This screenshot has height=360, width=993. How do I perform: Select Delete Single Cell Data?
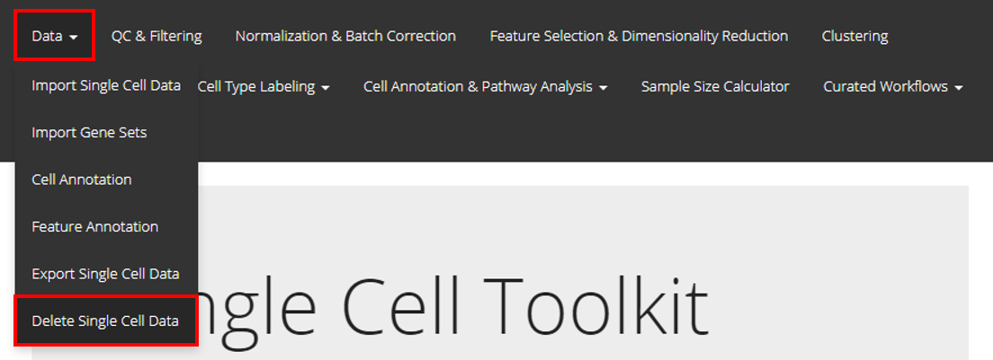point(105,320)
